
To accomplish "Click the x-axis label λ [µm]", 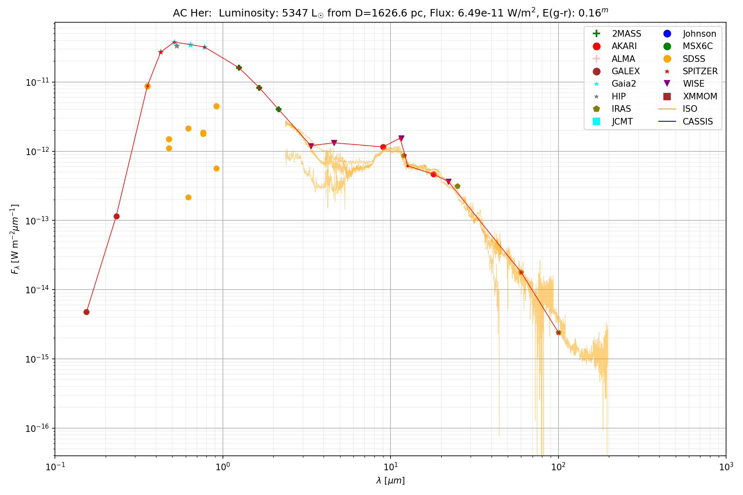I will pos(390,481).
